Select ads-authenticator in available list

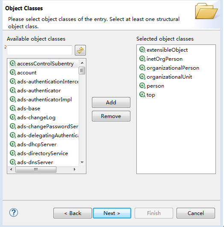click(39, 91)
